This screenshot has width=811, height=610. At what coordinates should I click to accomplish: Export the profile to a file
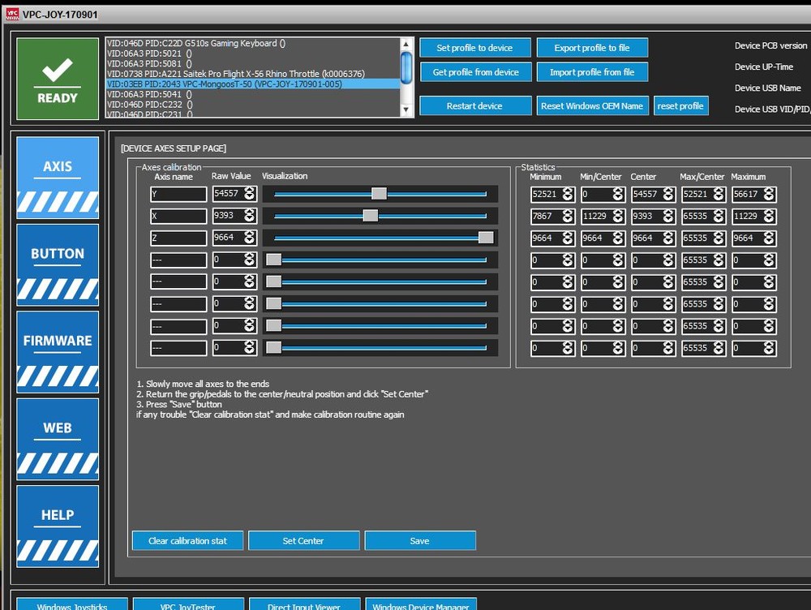click(592, 47)
